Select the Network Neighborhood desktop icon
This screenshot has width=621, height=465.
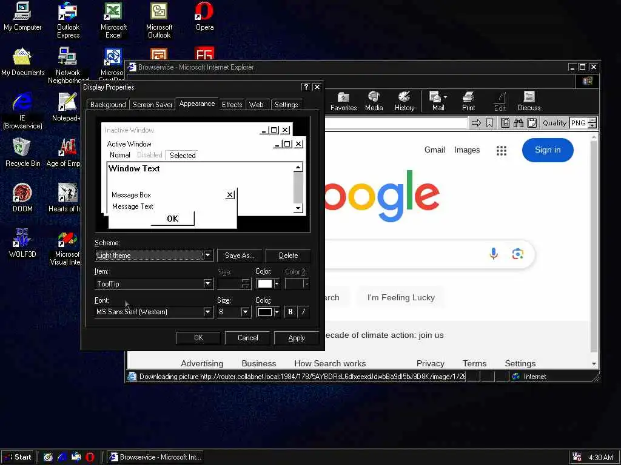click(x=68, y=65)
